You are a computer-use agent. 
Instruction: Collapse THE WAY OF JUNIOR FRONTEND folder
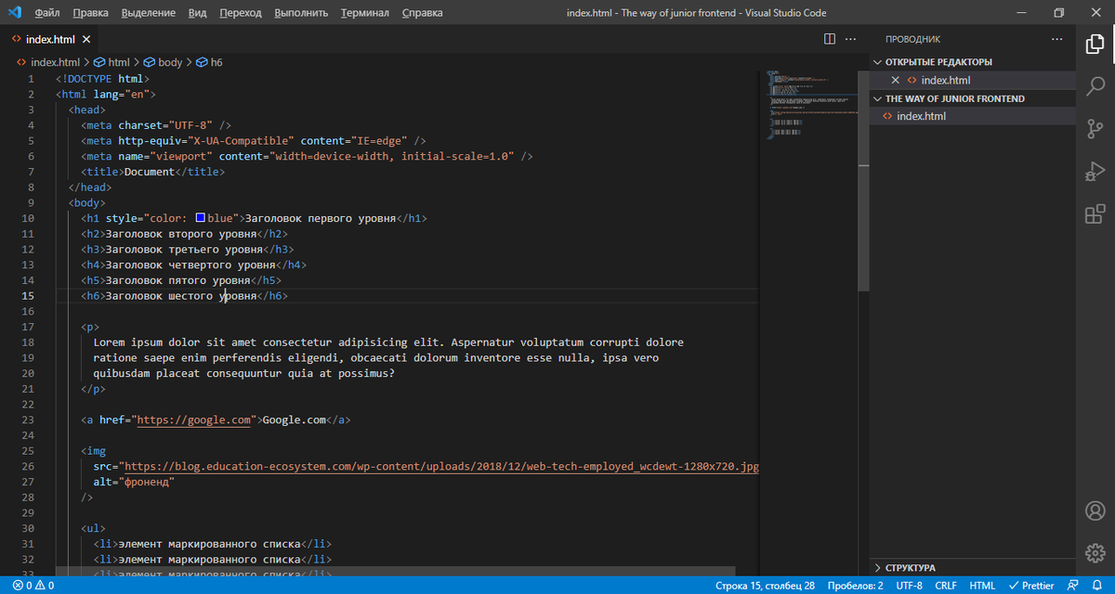(972, 98)
